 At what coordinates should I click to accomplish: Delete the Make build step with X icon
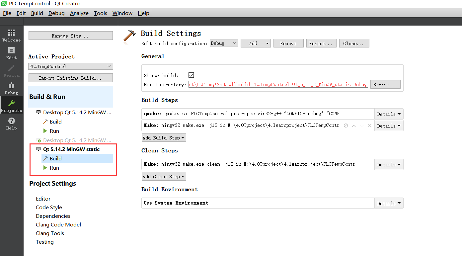[369, 126]
